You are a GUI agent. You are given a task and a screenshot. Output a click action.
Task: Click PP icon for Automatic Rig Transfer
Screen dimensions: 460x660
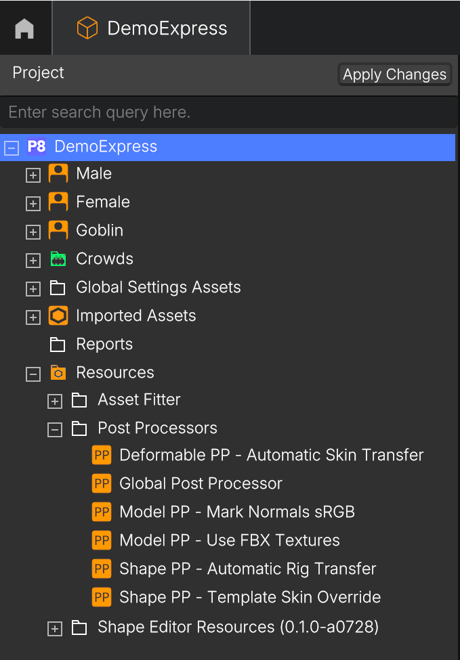tap(102, 569)
